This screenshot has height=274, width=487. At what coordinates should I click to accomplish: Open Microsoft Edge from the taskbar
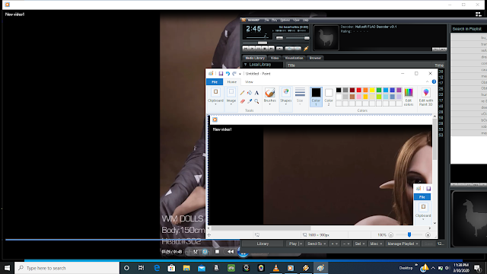coord(157,268)
